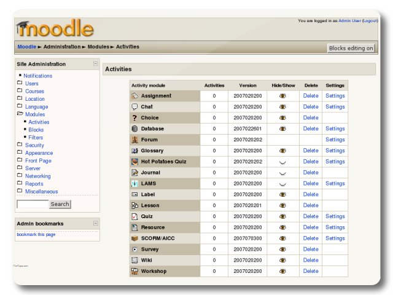Collapse the Site Administration block
This screenshot has width=393, height=295.
click(96, 64)
